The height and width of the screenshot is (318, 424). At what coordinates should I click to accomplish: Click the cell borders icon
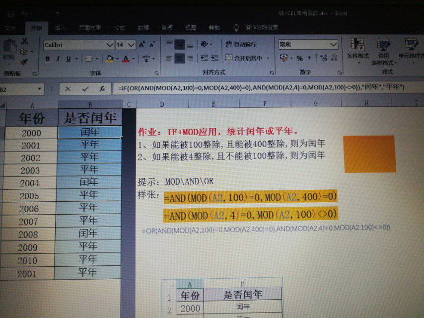(x=89, y=59)
